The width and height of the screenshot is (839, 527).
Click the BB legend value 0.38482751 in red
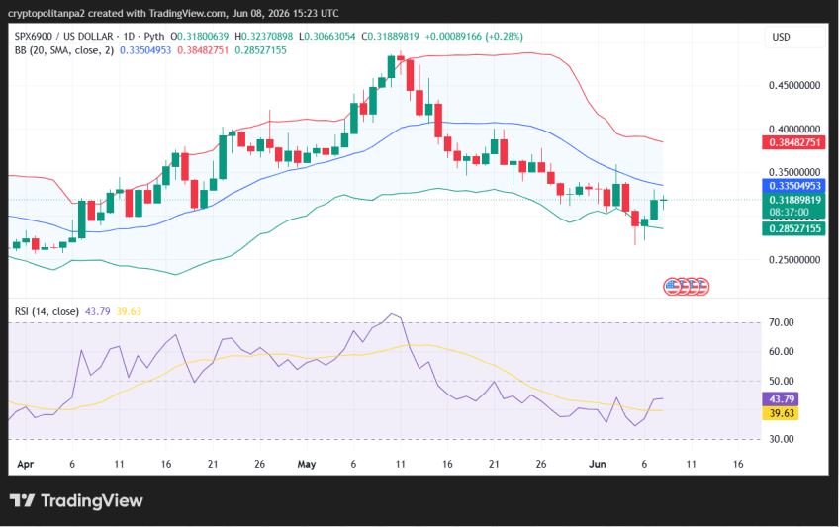203,50
